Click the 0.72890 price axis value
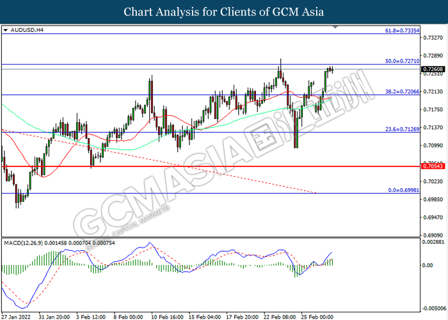448x320 pixels. (433, 56)
